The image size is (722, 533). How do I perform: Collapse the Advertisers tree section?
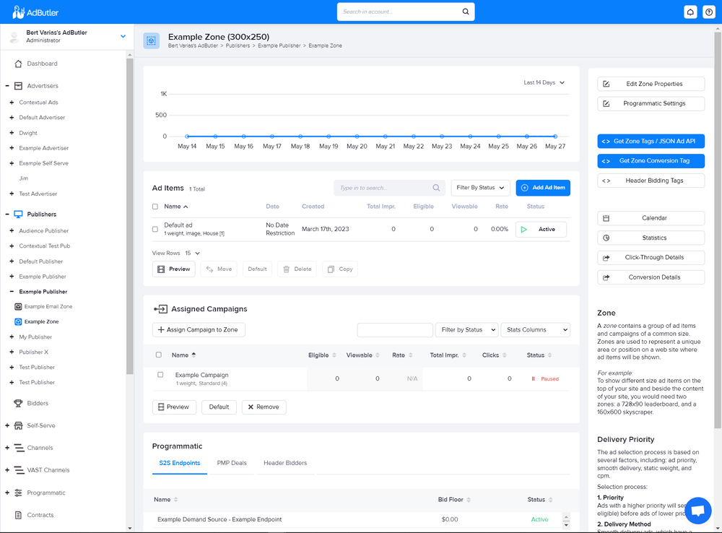tap(7, 86)
